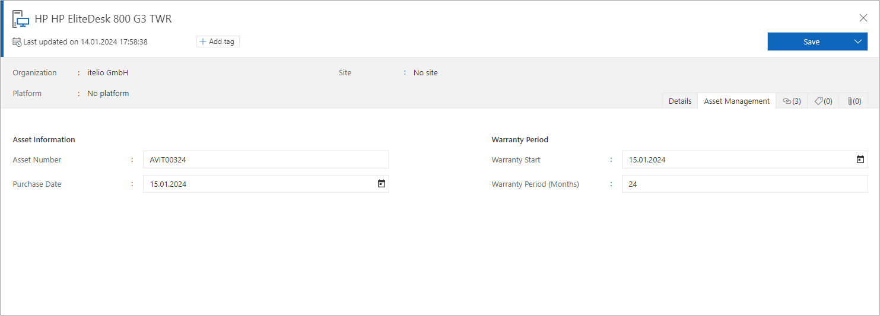The width and height of the screenshot is (880, 316).
Task: Click the Add tag button
Action: click(218, 42)
